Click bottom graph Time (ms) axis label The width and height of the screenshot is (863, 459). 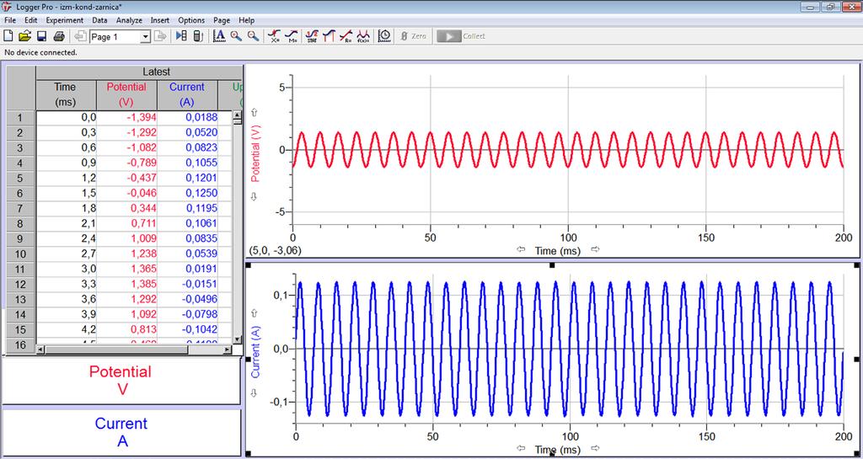pos(558,450)
